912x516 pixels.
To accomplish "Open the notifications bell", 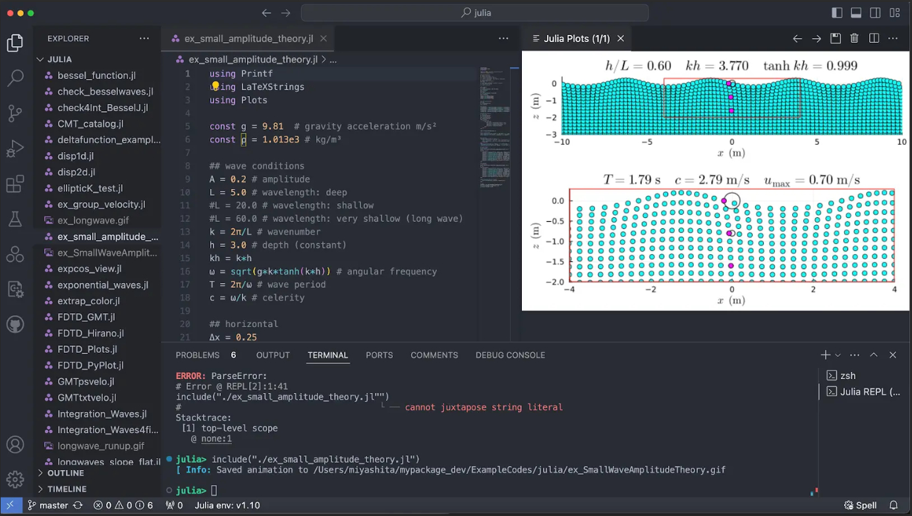I will pos(894,505).
